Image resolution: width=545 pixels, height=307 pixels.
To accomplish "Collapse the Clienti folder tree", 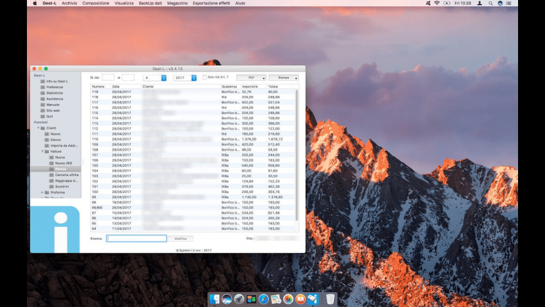I will tap(39, 128).
